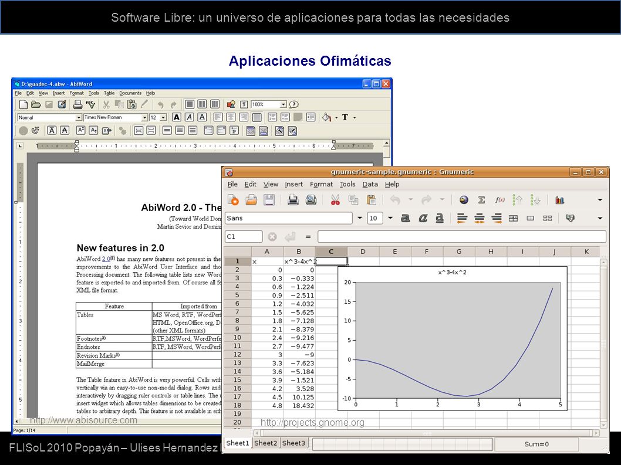The image size is (621, 465).
Task: Create a new Gnumeric workbook
Action: (x=233, y=200)
